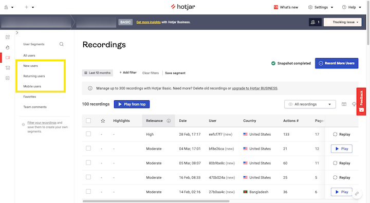Click the cloud download icon above table

tap(354, 104)
